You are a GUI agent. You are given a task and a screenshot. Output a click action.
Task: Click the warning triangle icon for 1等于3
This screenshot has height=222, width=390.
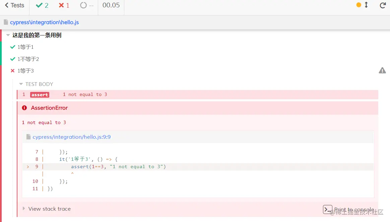pyautogui.click(x=382, y=71)
